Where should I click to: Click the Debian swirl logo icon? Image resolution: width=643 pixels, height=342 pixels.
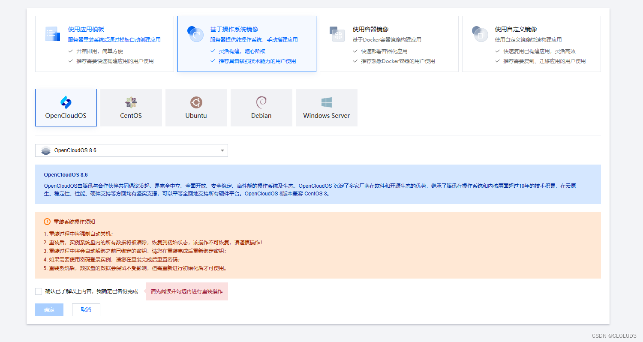[x=261, y=102]
